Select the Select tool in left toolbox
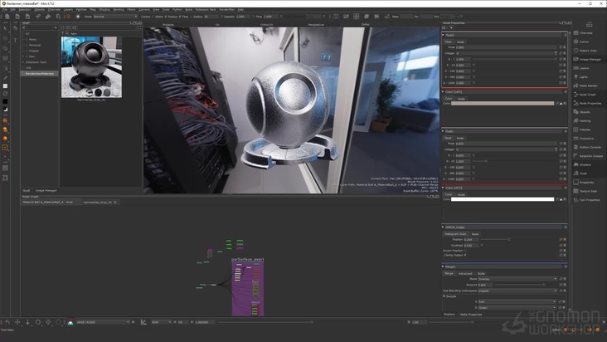 pyautogui.click(x=5, y=28)
